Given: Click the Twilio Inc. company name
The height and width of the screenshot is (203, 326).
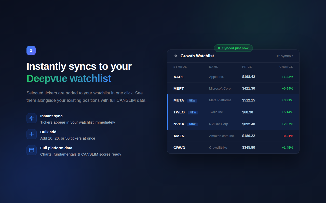Looking at the screenshot, I should tap(216, 112).
